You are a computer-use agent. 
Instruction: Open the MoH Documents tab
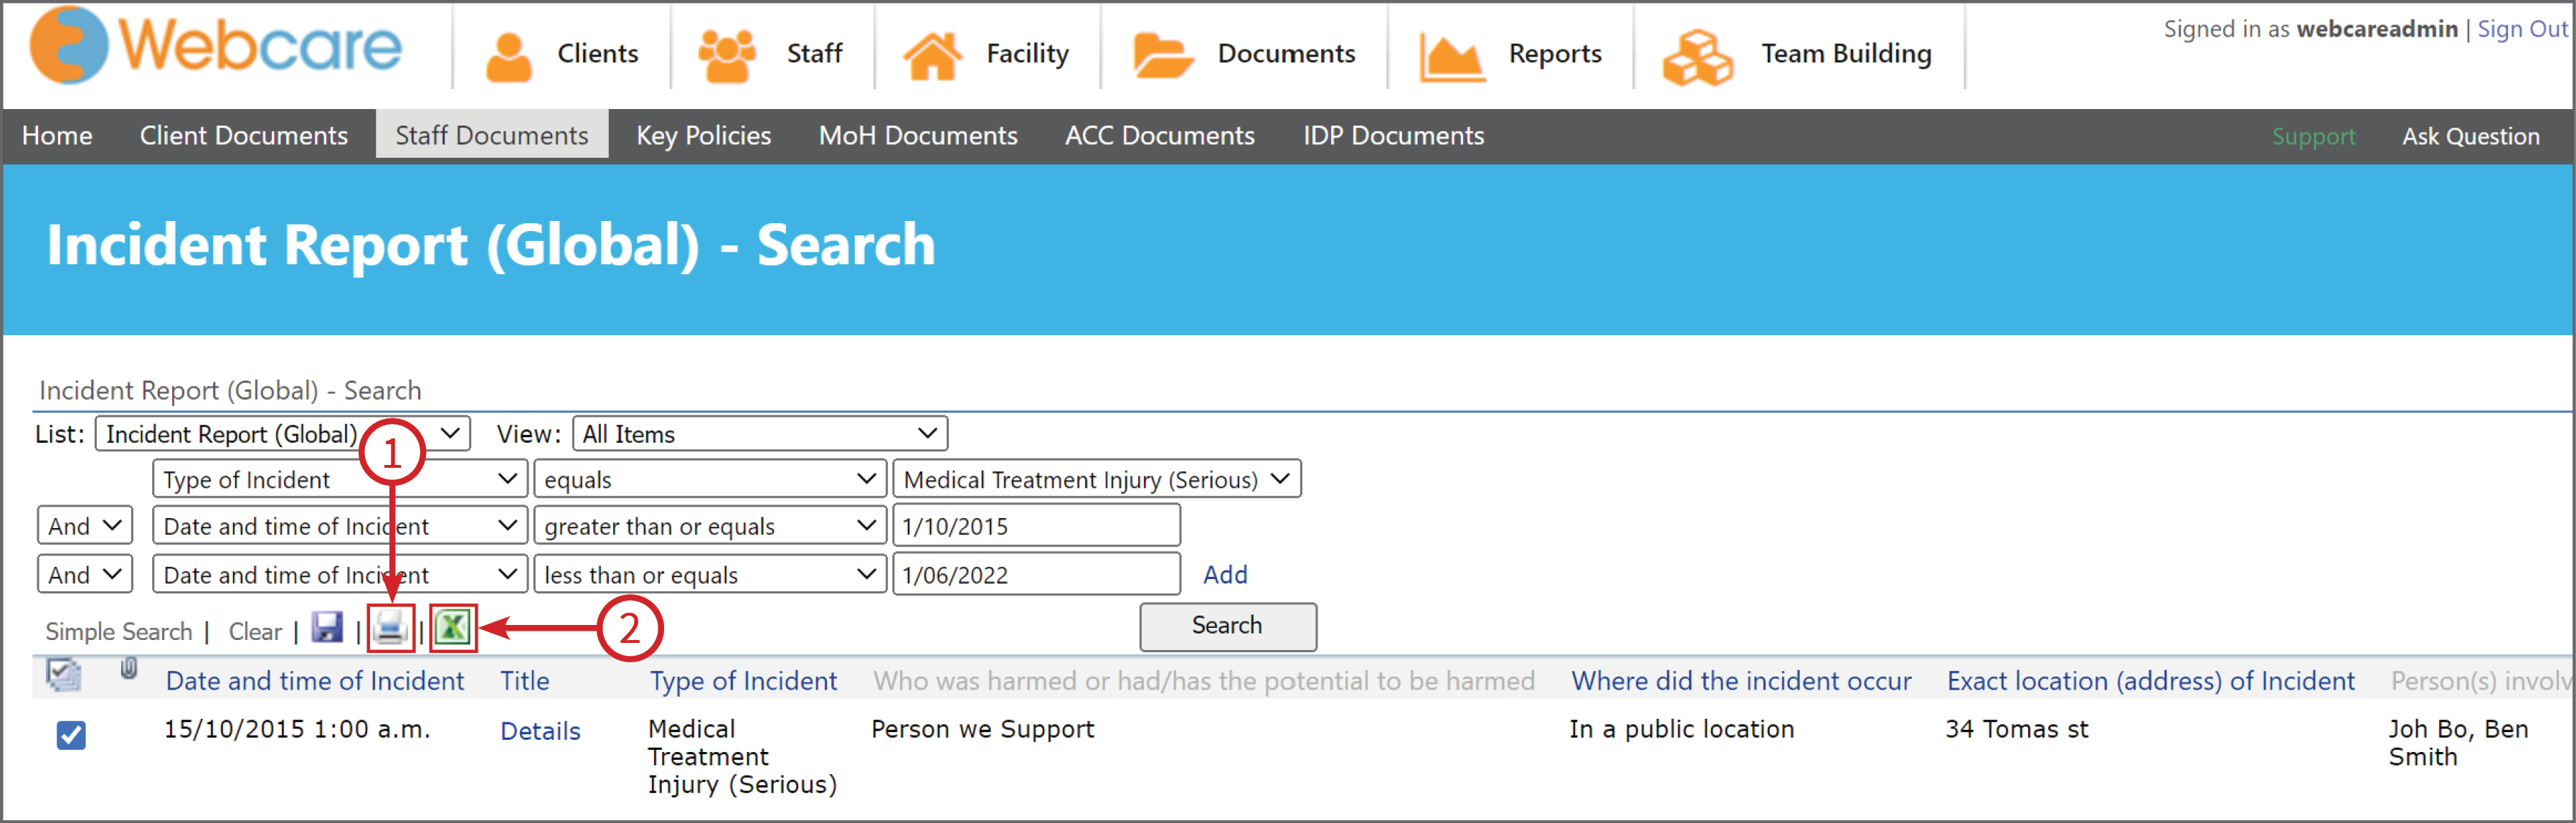click(917, 135)
